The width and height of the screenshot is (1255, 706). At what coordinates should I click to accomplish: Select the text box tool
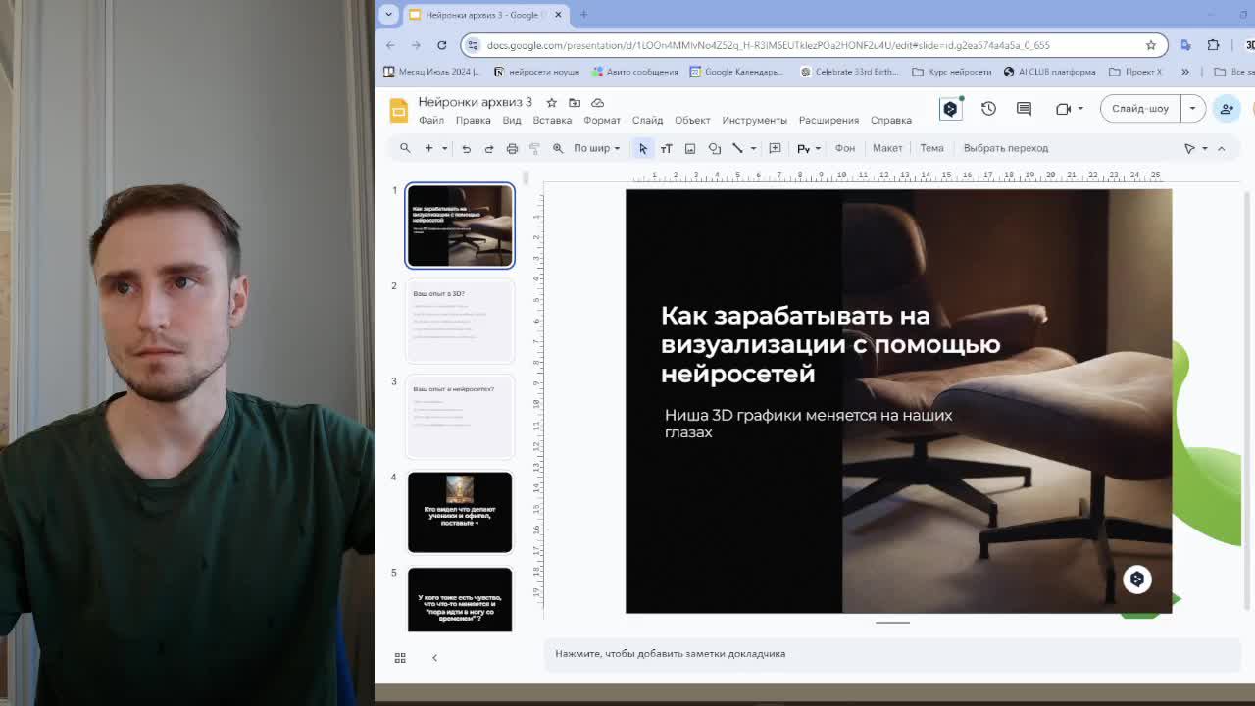(666, 148)
